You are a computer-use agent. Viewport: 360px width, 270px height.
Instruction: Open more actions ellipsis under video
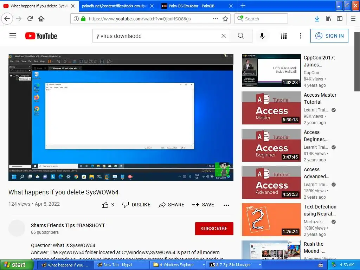[226, 205]
